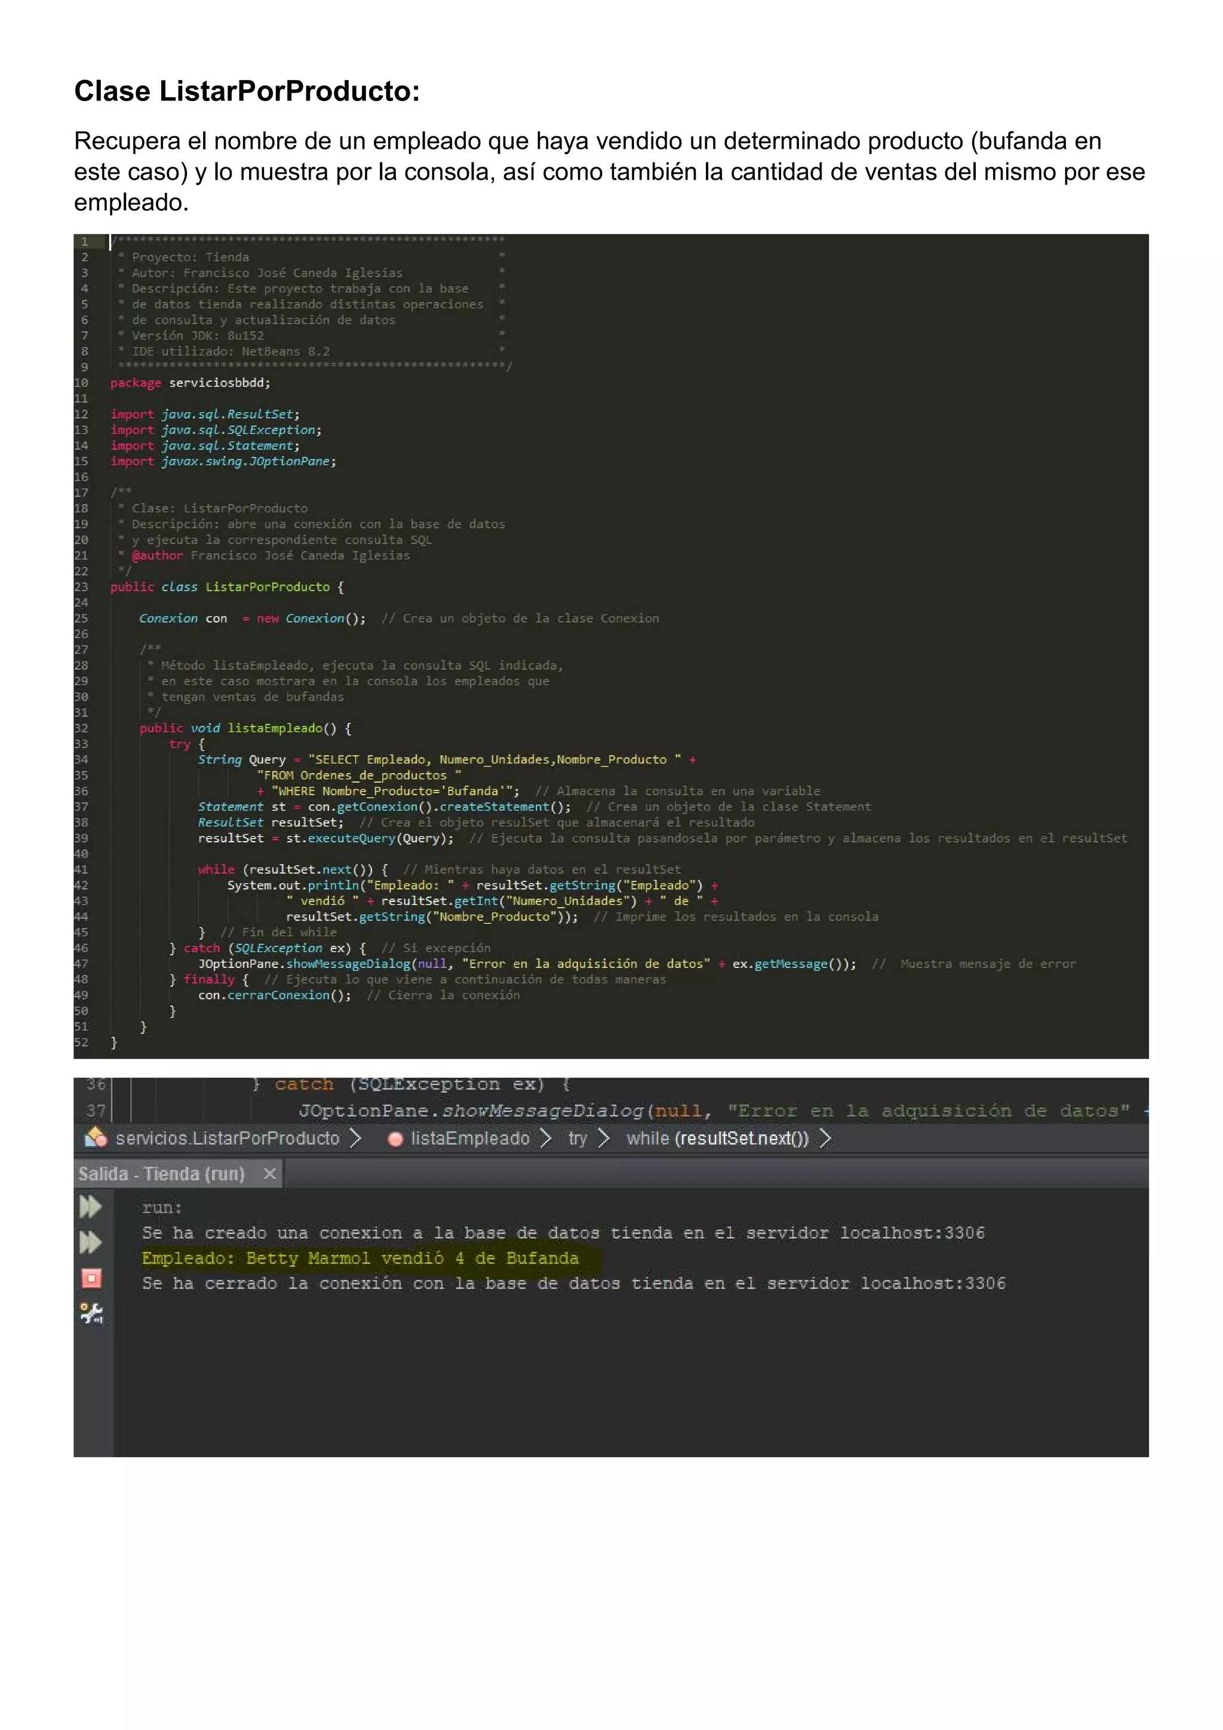Click the 'Conexion con = new Conexion();' statement
Screen dimensions: 1223x1730
coord(252,619)
